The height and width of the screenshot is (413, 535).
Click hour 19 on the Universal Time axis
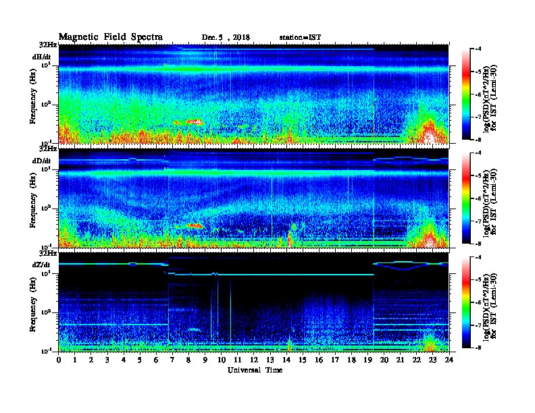point(367,360)
